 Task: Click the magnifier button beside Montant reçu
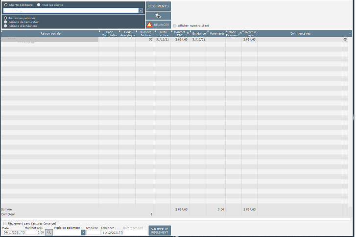tap(49, 232)
